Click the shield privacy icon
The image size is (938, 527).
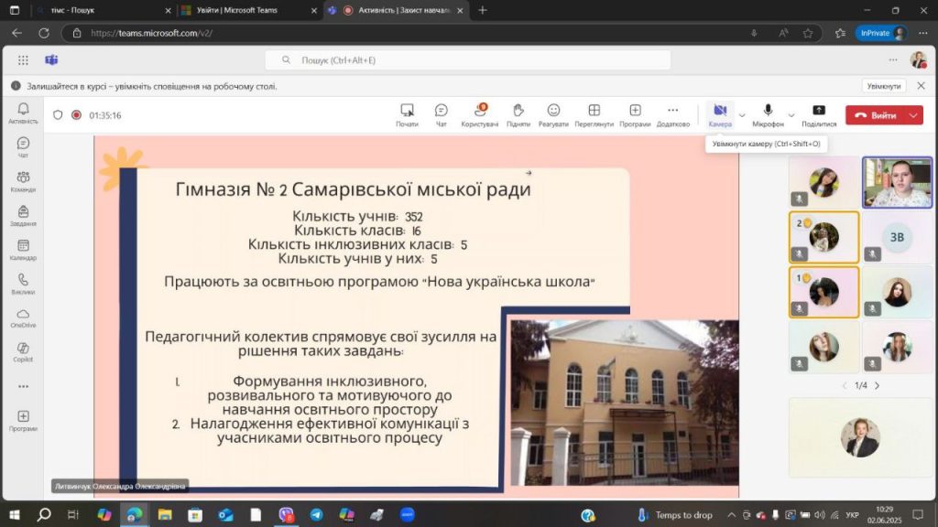point(58,114)
